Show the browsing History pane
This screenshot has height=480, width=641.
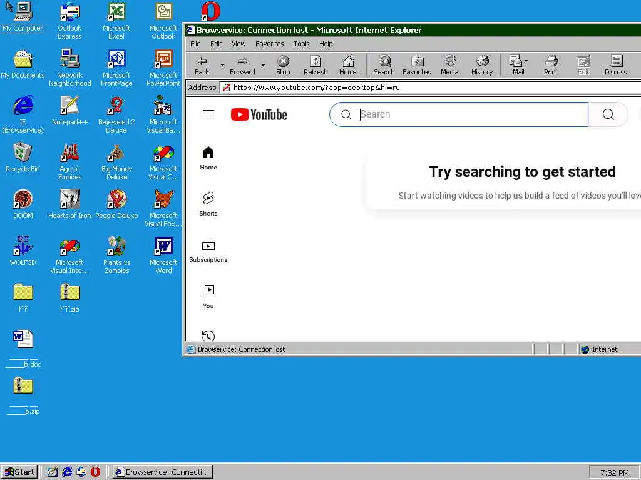pyautogui.click(x=483, y=65)
